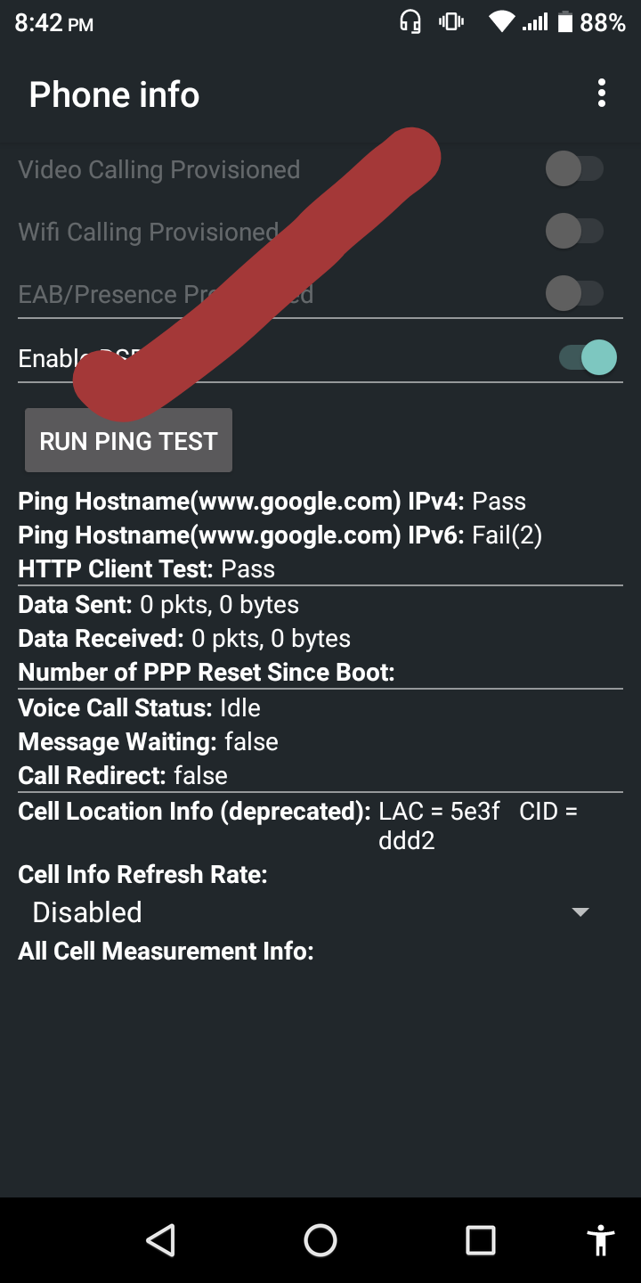Tap the Wi-Fi signal status icon
Image resolution: width=641 pixels, height=1283 pixels.
[x=502, y=22]
